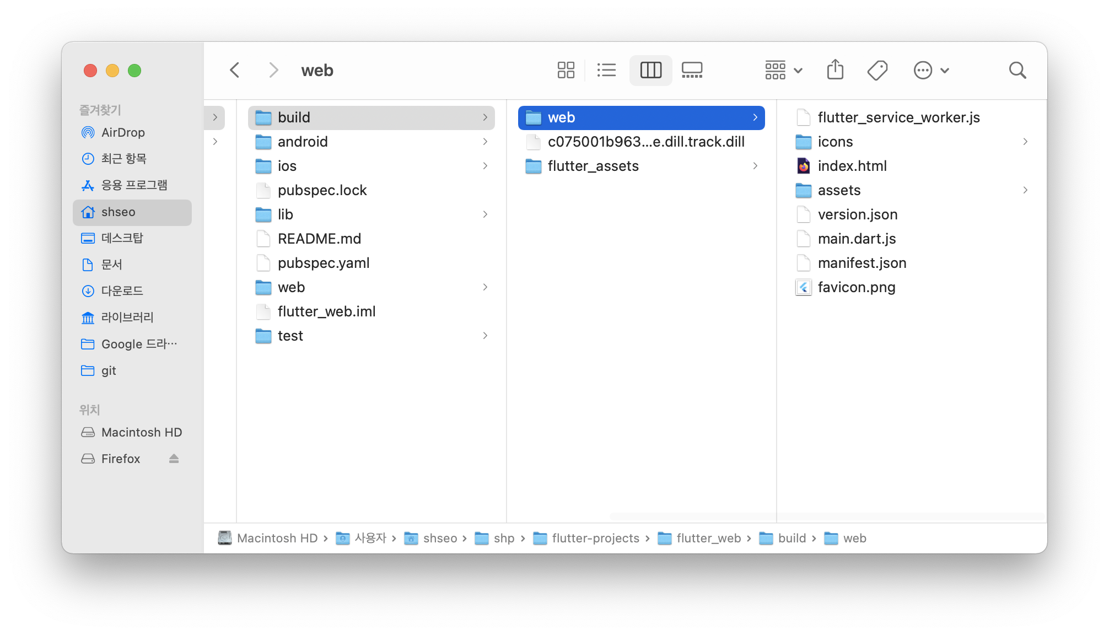This screenshot has height=635, width=1109.
Task: Switch to icon grid view
Action: point(566,70)
